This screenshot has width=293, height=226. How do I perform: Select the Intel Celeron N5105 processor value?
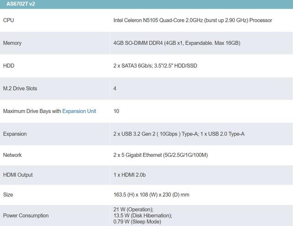(x=193, y=20)
